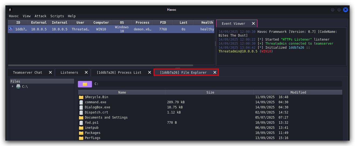Click the WIN10 computer cell
This screenshot has height=146, width=355.
tap(101, 29)
